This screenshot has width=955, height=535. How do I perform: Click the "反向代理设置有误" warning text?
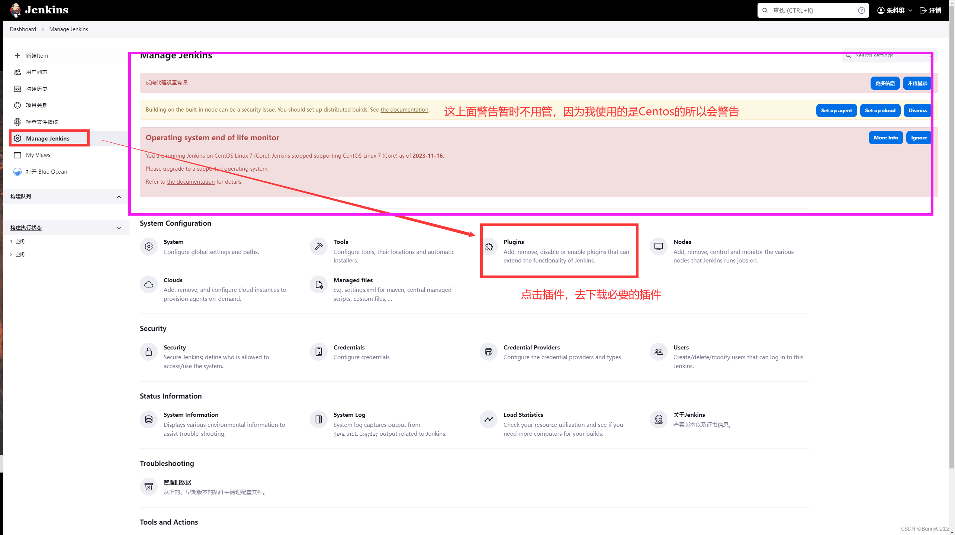(167, 83)
